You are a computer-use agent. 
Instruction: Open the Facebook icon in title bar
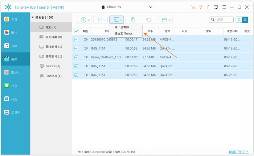click(x=208, y=7)
